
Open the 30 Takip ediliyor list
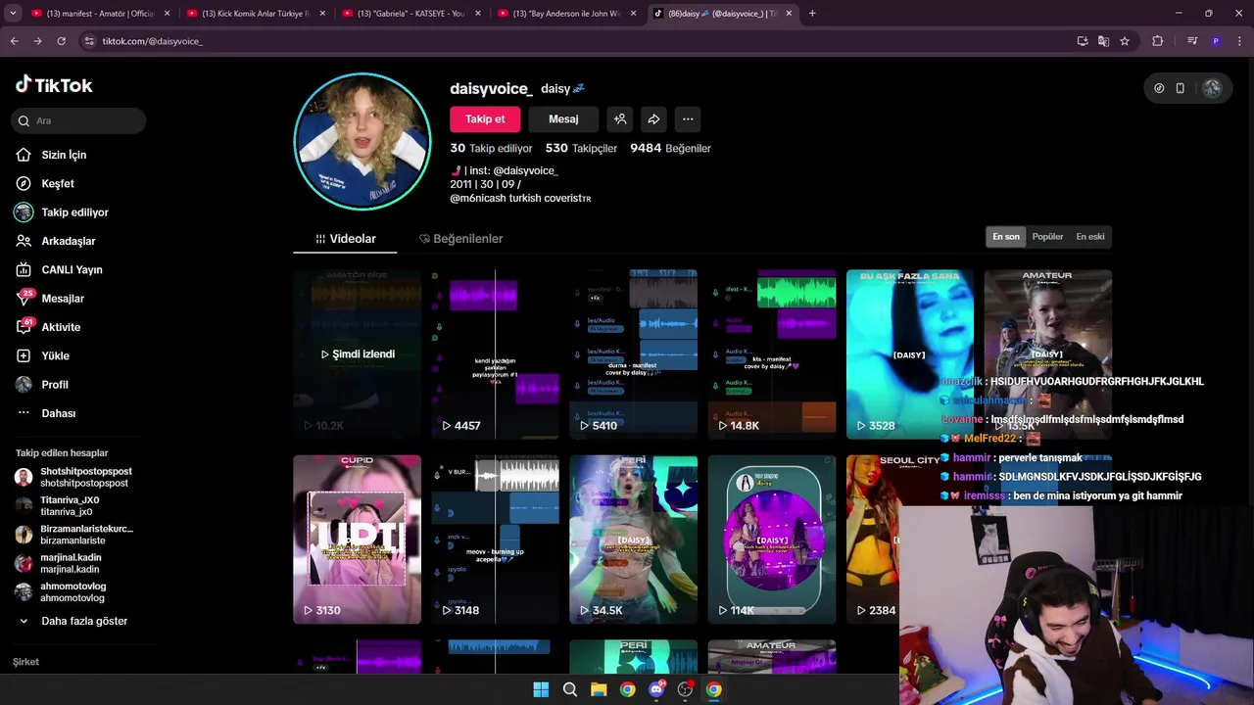491,148
